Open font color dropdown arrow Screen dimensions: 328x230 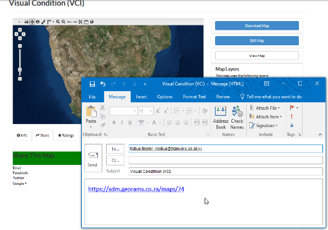click(160, 123)
